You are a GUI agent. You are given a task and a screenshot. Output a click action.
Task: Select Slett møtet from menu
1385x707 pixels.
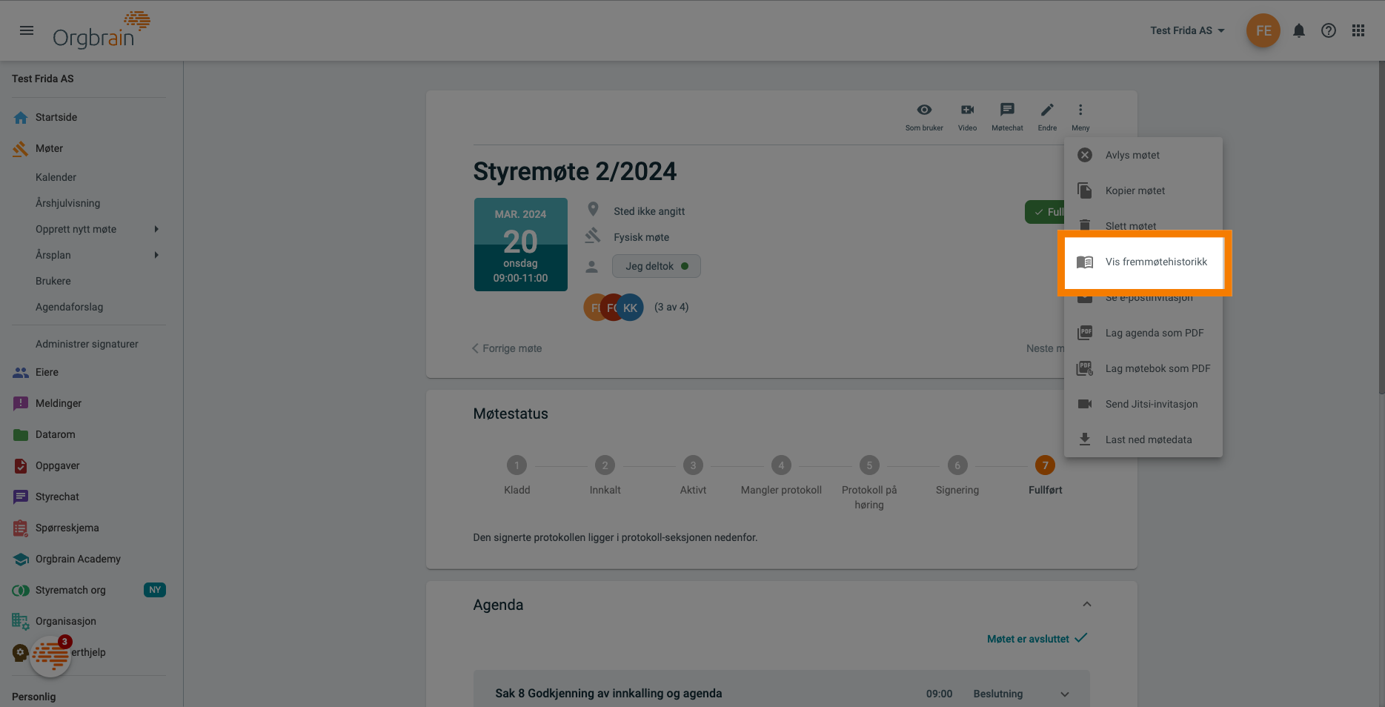tap(1143, 225)
